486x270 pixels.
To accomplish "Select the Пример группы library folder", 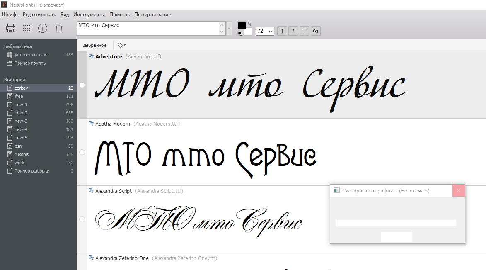I will 38,63.
